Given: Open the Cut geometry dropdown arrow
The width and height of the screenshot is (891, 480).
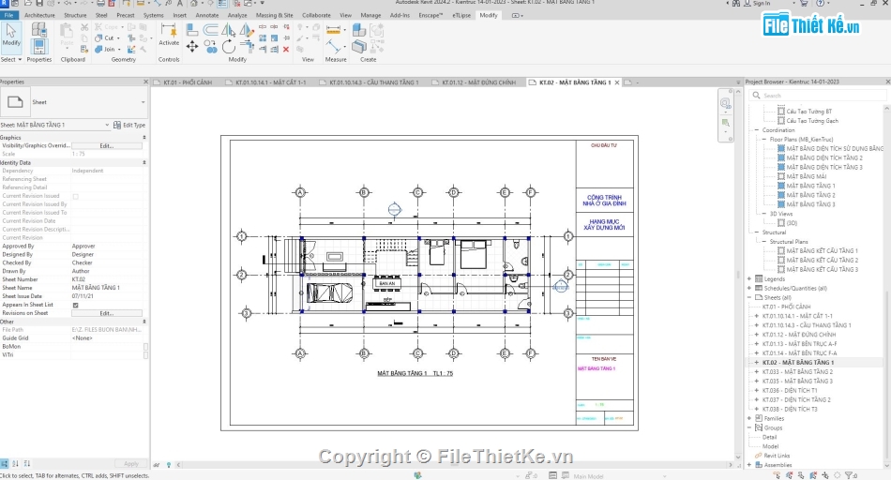Looking at the screenshot, I should coord(118,38).
